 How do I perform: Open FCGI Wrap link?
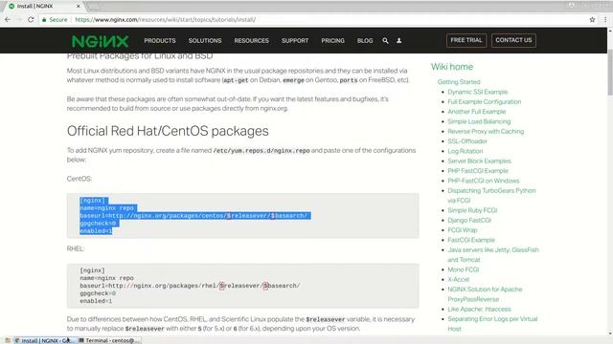coord(462,230)
